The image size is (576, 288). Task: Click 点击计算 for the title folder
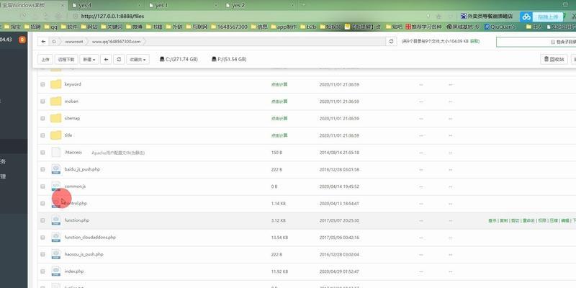click(x=279, y=135)
